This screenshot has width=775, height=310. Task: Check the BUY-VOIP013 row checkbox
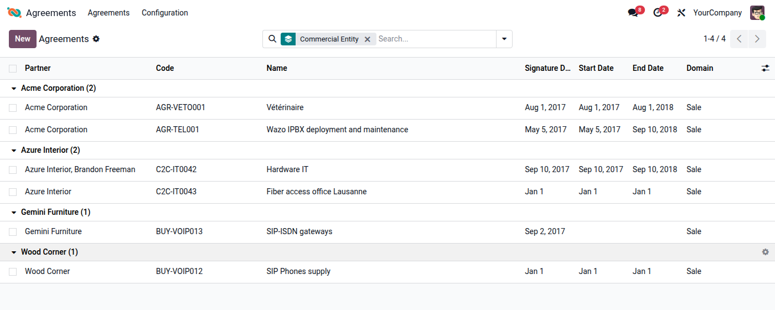pos(13,232)
